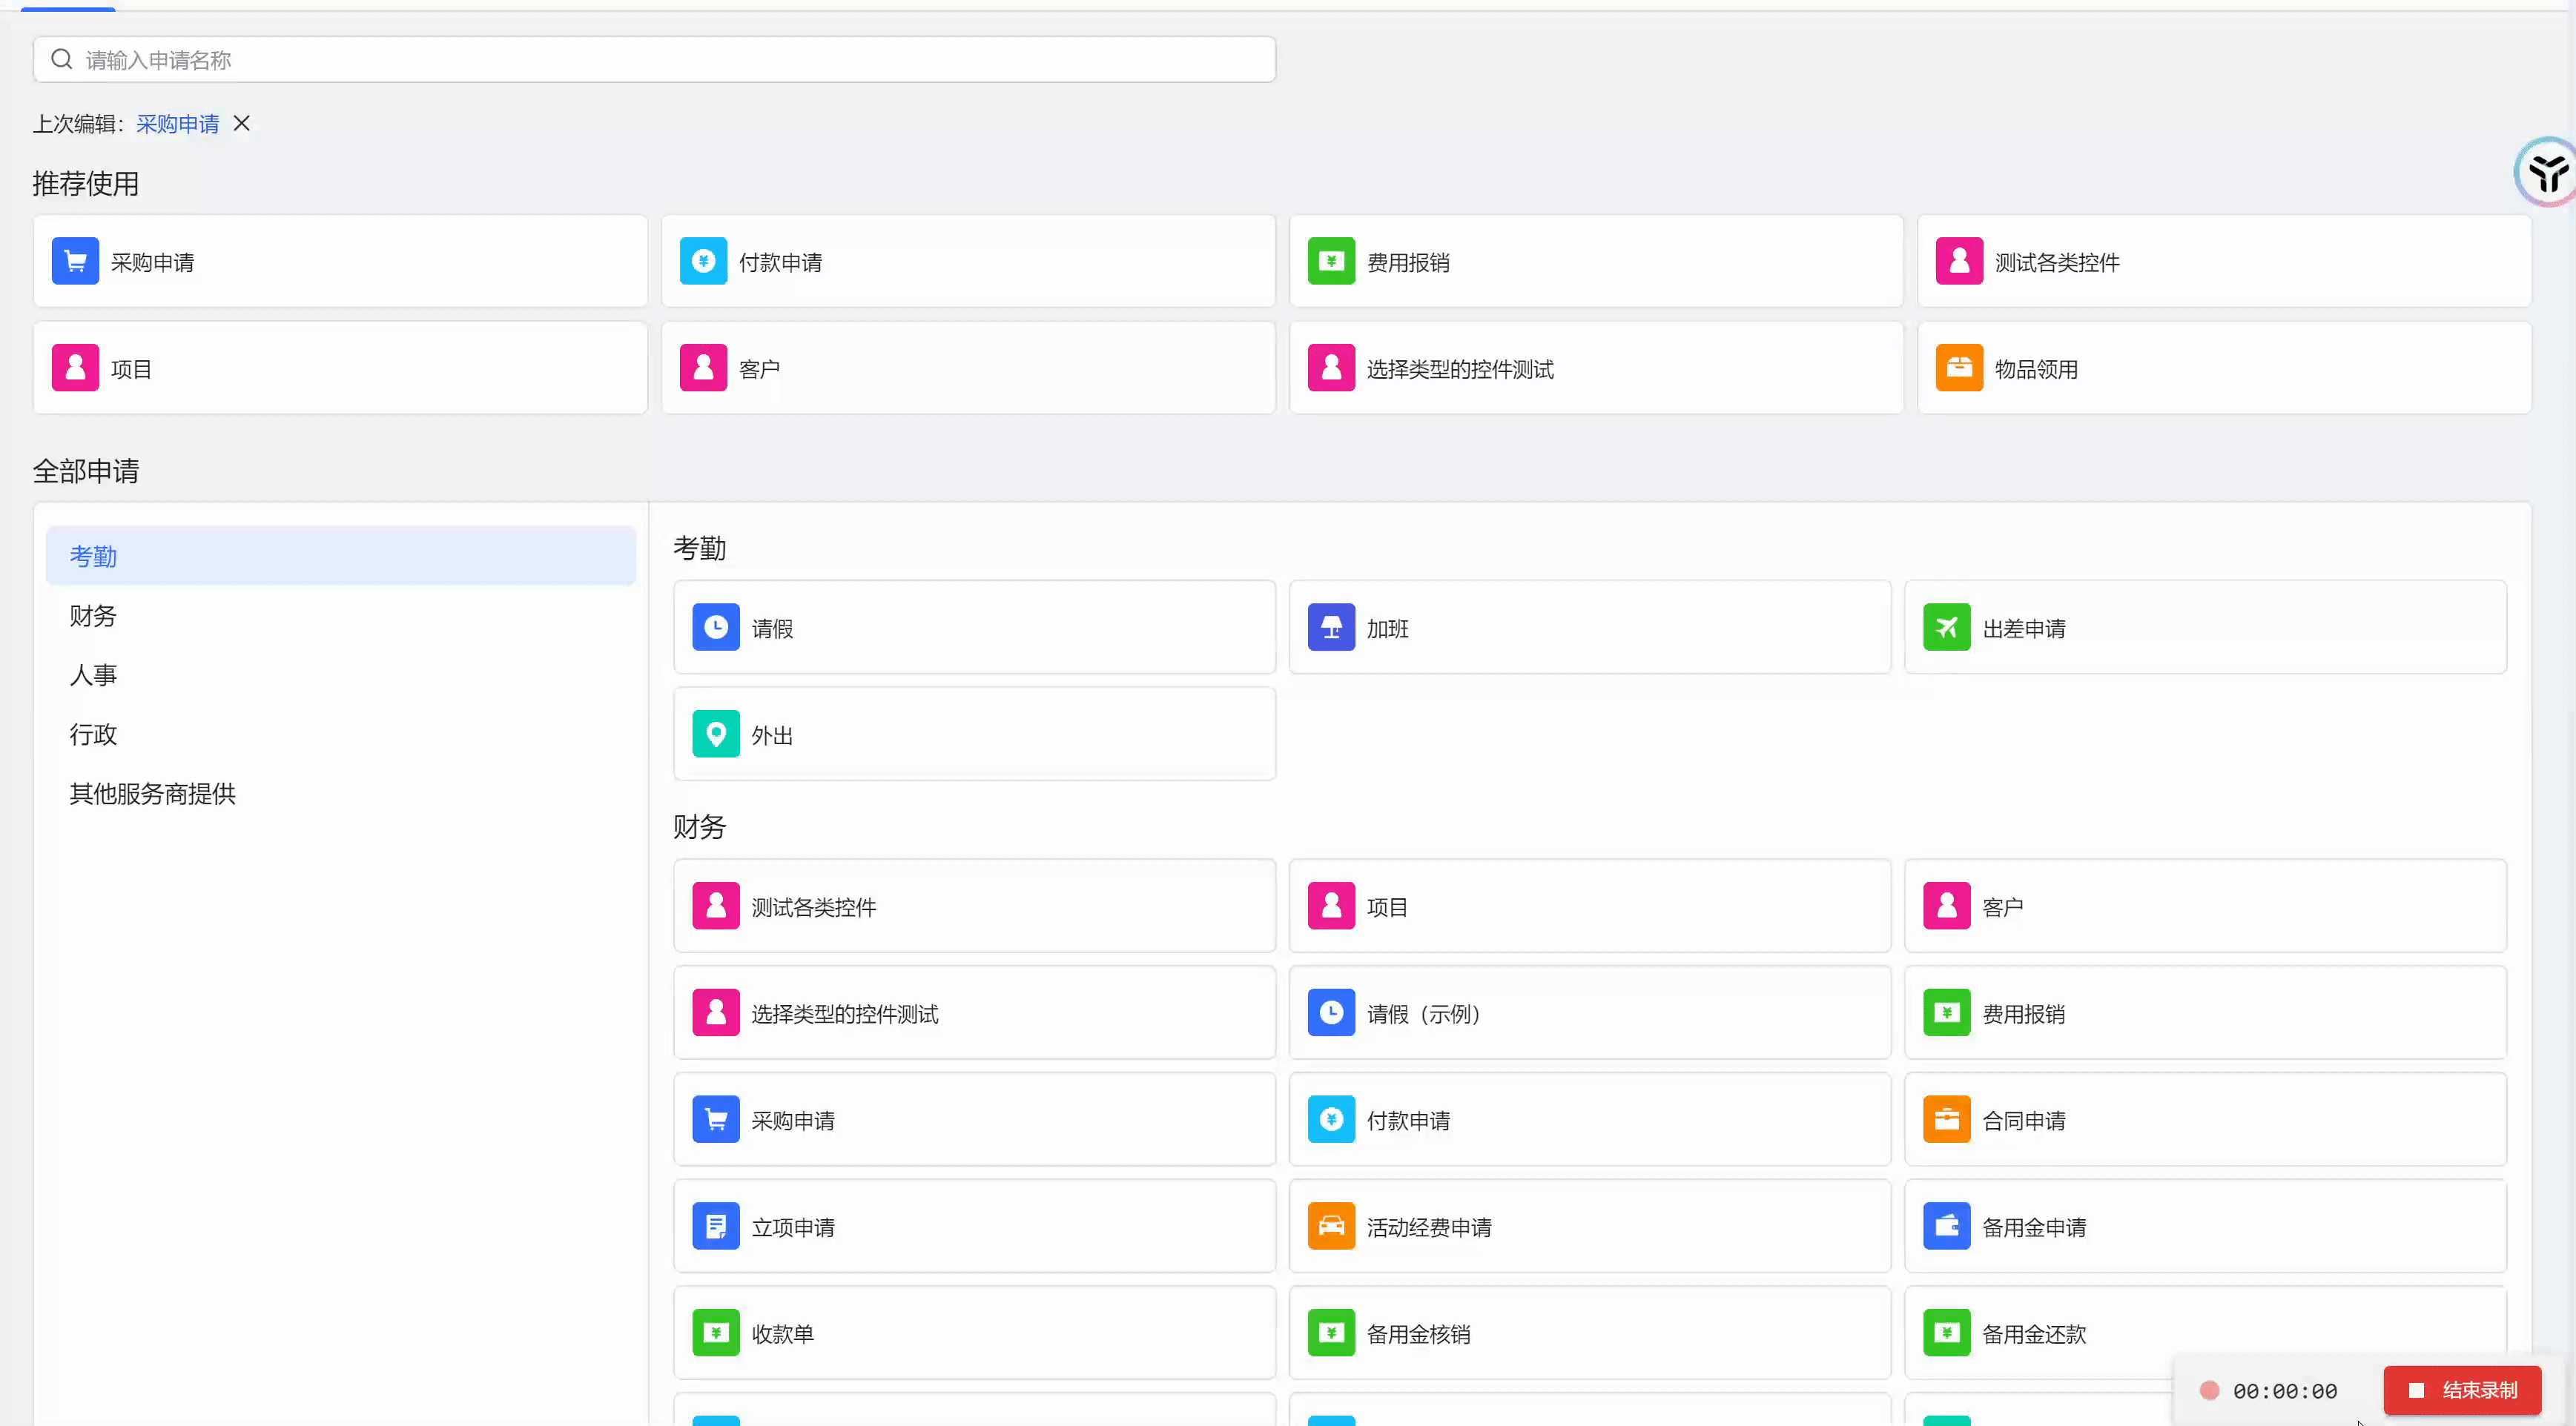The image size is (2576, 1426).
Task: Select the wallet icon for 备用金申请
Action: tap(1946, 1226)
